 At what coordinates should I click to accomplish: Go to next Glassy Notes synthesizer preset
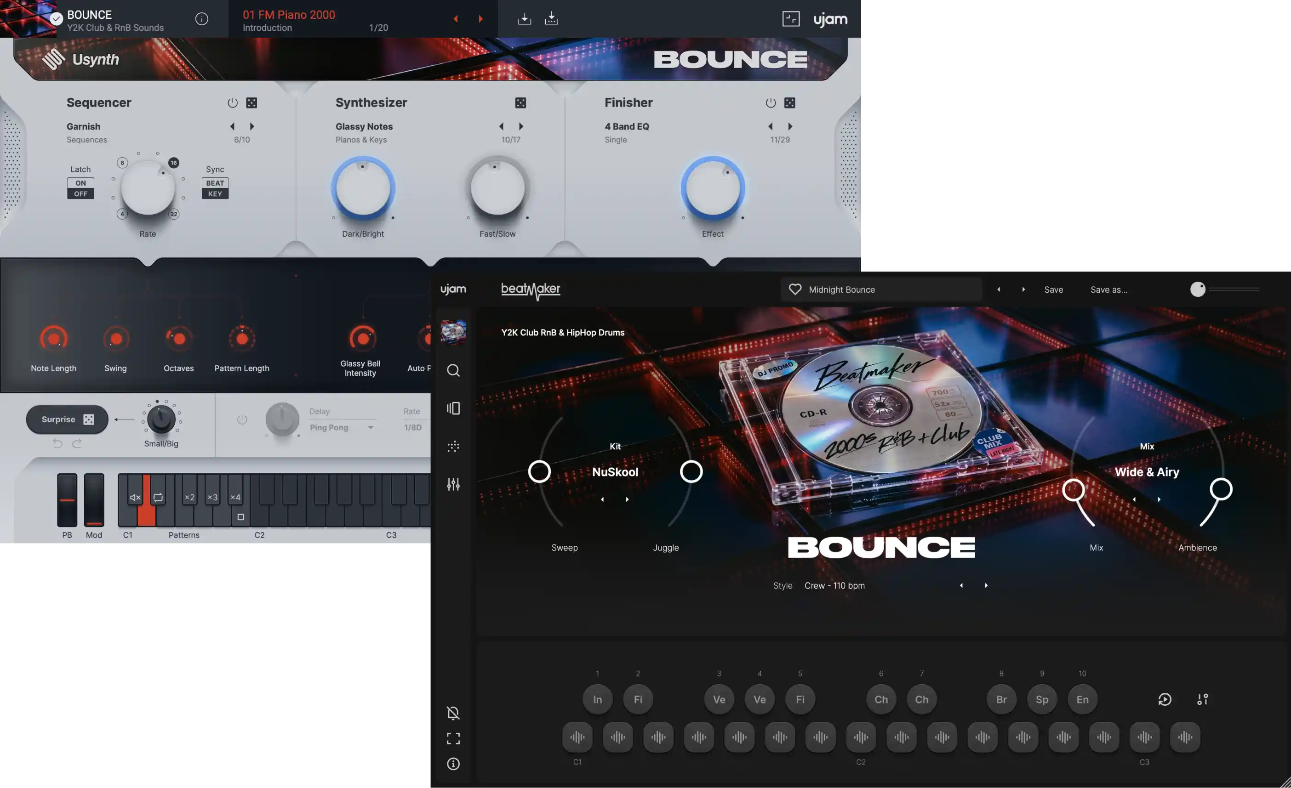coord(521,127)
